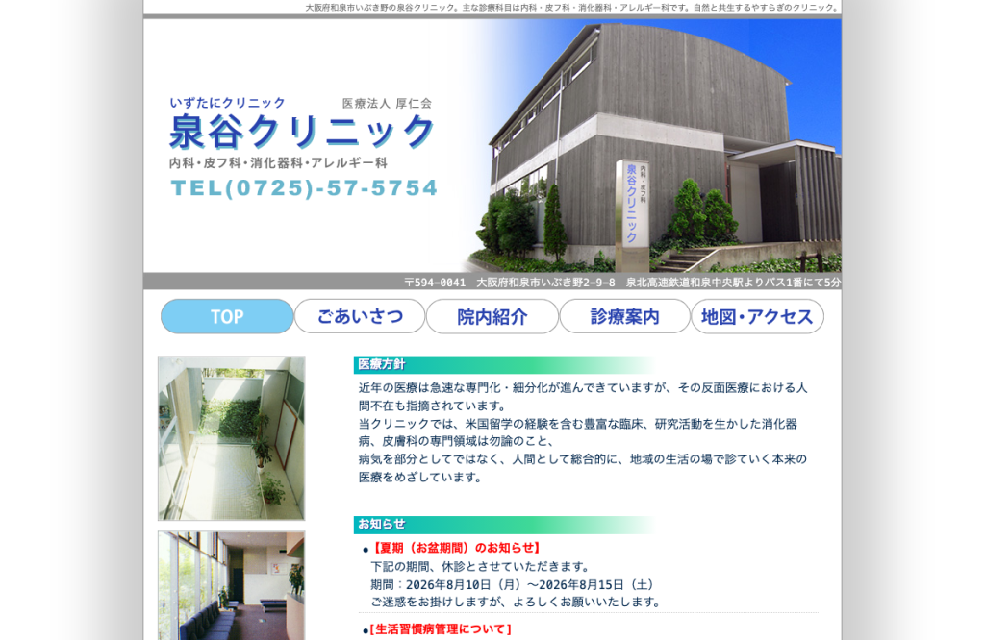Click the 〒594-0041 address bar text
The width and height of the screenshot is (985, 640).
(x=622, y=283)
